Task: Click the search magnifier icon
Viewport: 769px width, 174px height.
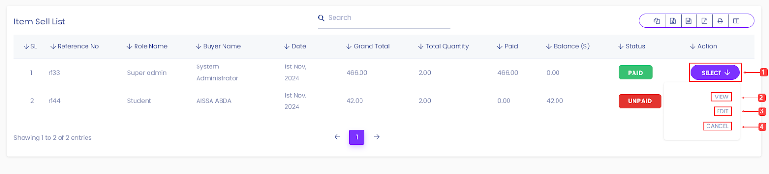Action: pos(321,18)
